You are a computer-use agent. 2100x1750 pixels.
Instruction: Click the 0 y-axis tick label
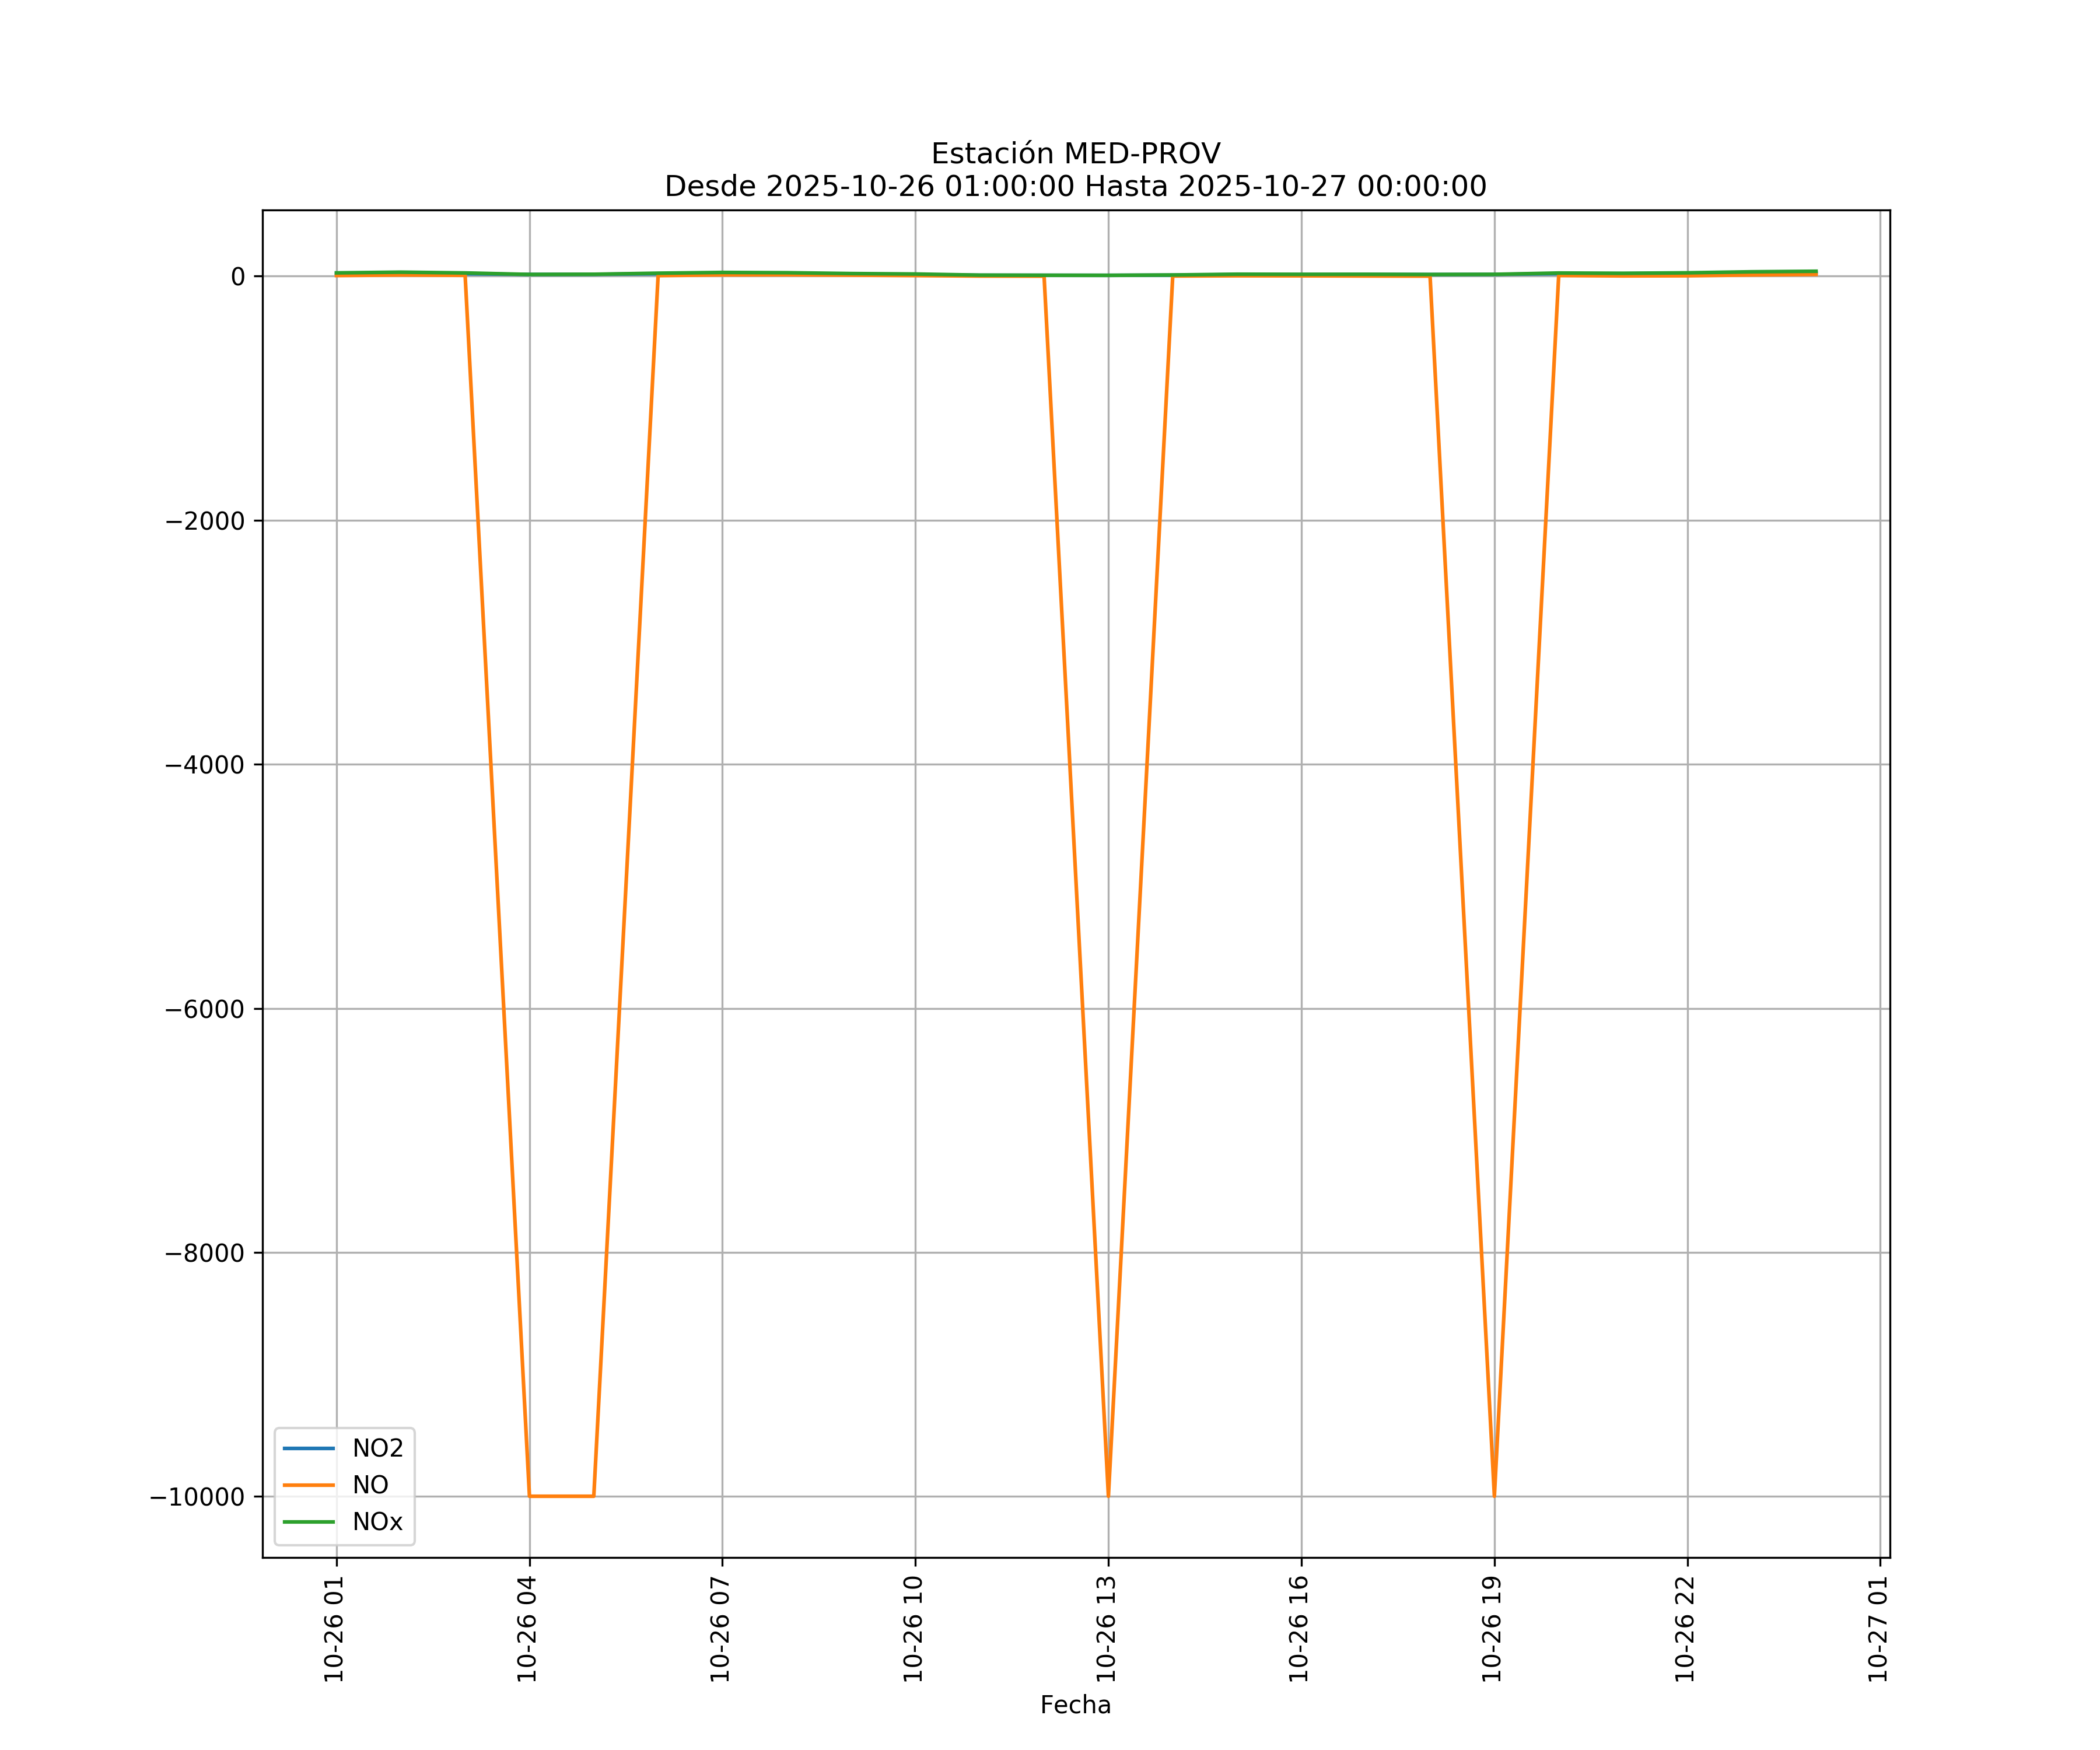pos(238,277)
